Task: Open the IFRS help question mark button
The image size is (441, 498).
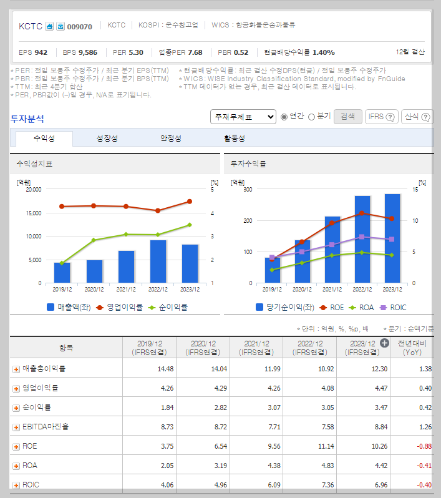Action: click(381, 117)
